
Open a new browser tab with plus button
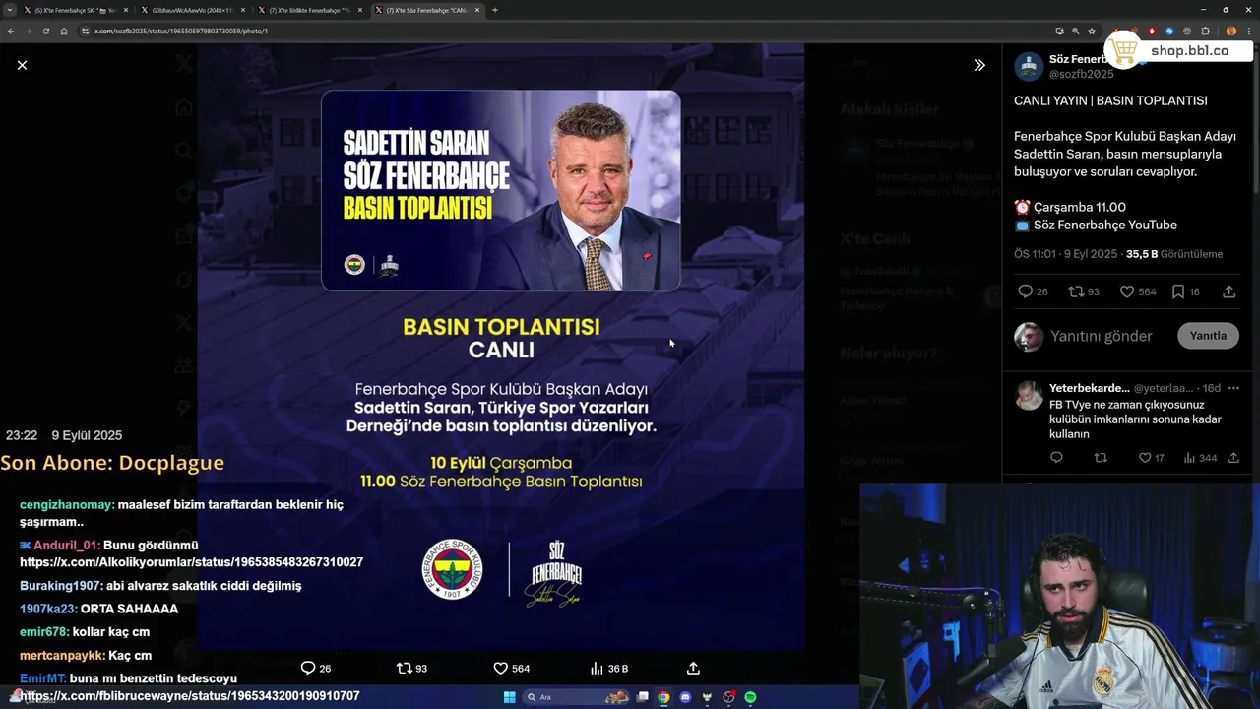tap(494, 10)
